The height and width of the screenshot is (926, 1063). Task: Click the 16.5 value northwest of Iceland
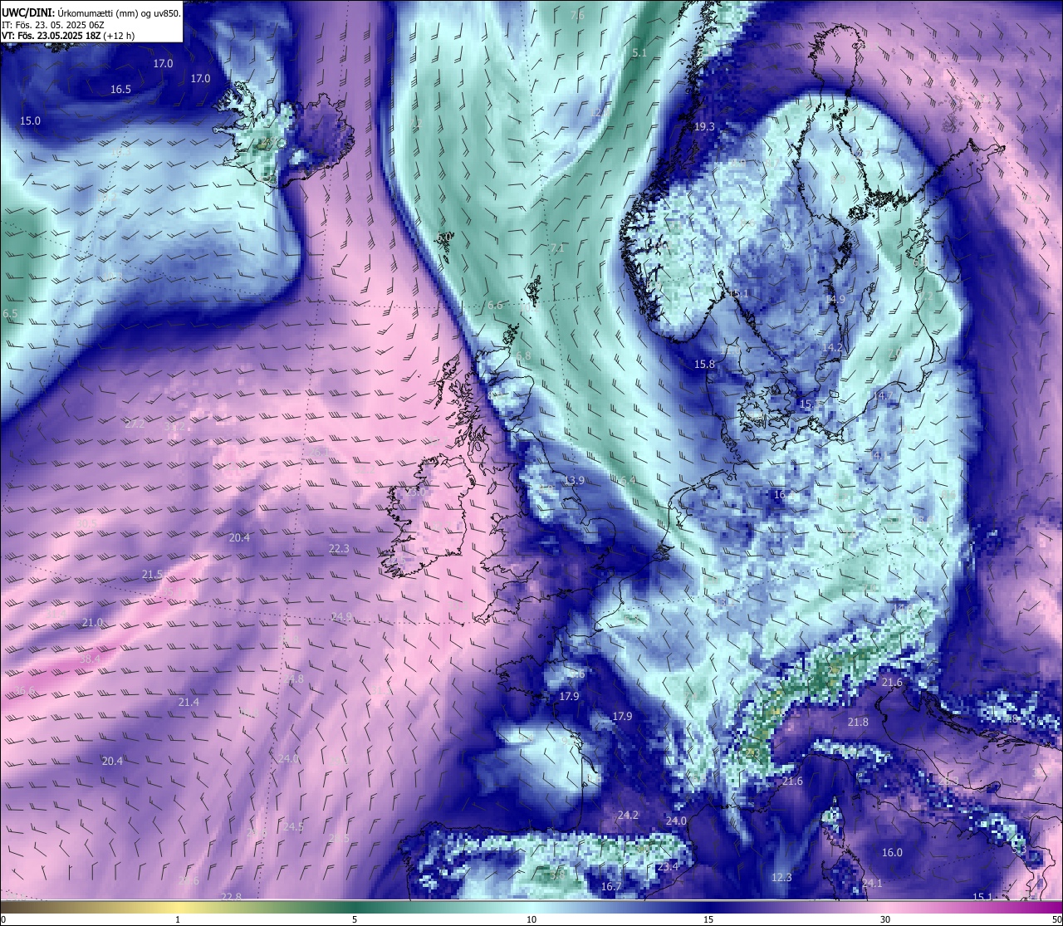point(121,90)
